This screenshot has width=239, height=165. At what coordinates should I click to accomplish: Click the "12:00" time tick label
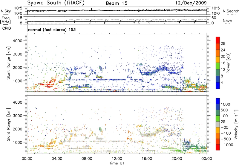tap(117, 159)
